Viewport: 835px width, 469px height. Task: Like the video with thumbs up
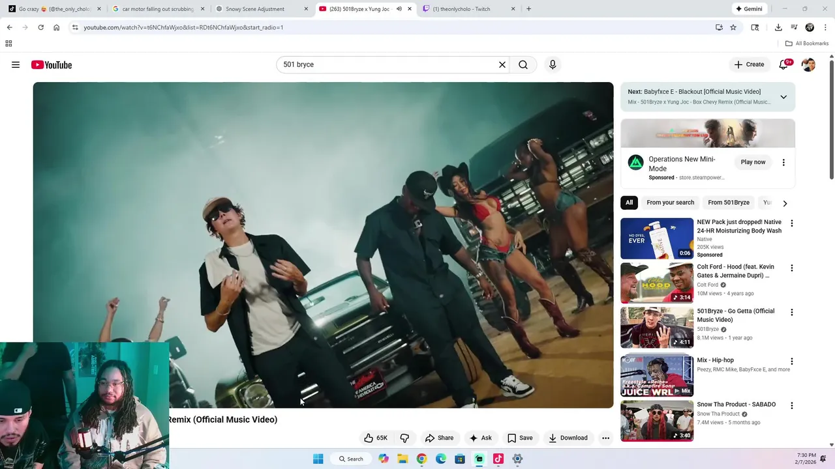point(376,438)
